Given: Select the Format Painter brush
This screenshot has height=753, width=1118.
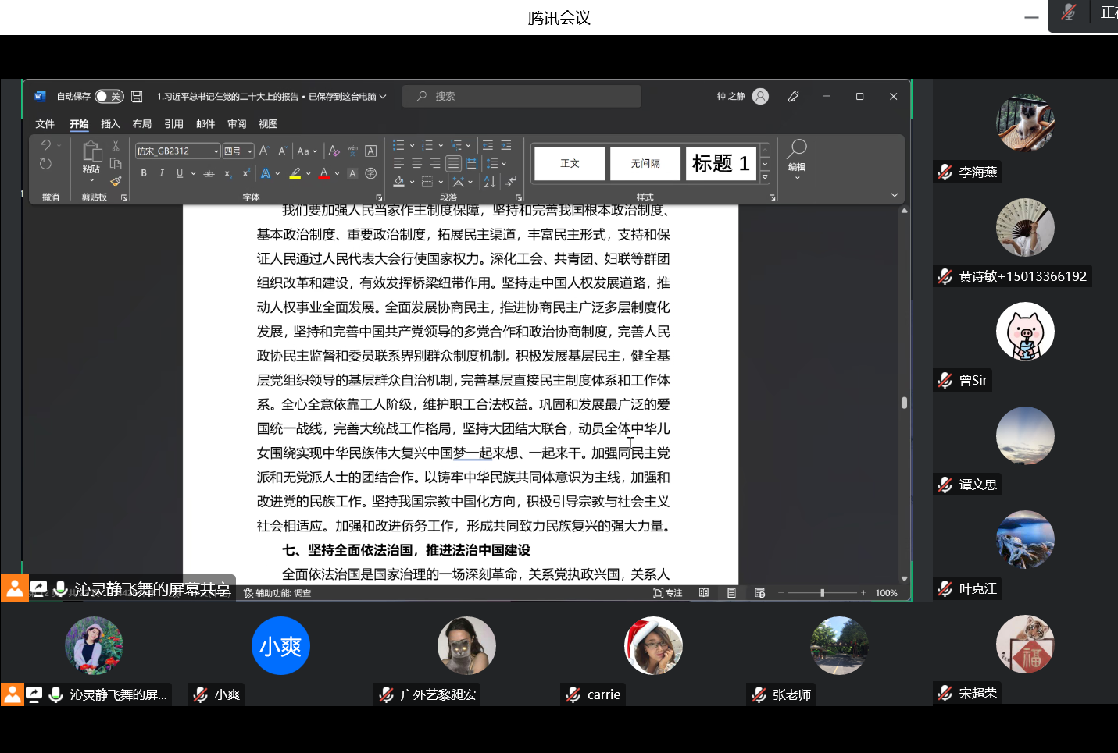Looking at the screenshot, I should pos(116,182).
